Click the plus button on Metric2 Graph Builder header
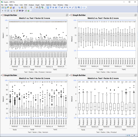 [x=136, y=15]
